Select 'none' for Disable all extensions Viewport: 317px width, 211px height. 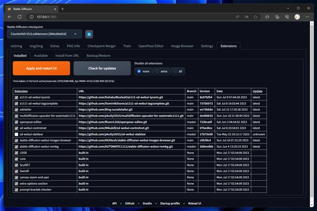click(x=143, y=71)
